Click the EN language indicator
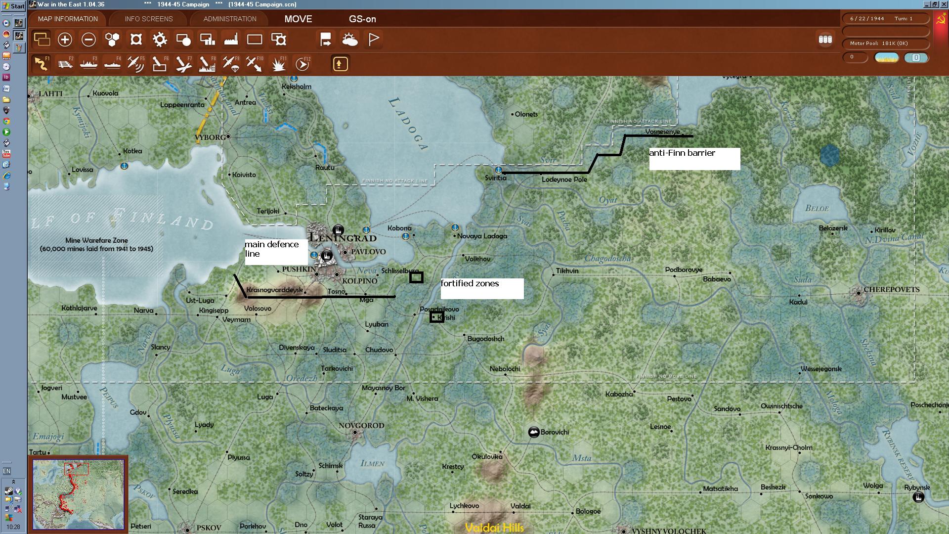 pos(6,471)
